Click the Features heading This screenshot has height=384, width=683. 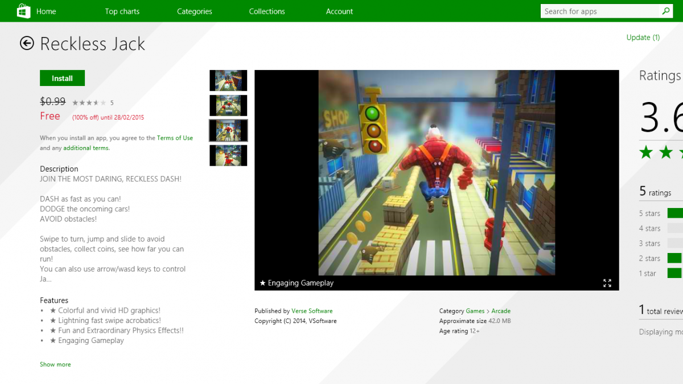(54, 300)
